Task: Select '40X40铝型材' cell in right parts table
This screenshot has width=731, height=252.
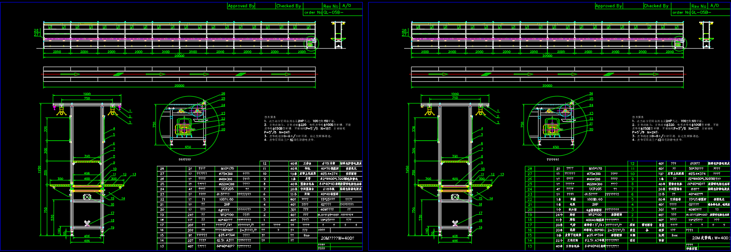Action: click(595, 220)
